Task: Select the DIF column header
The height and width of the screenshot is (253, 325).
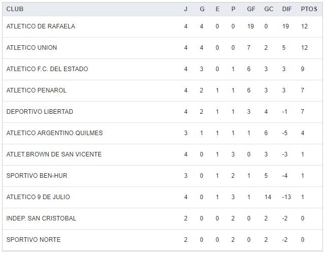Action: click(286, 9)
